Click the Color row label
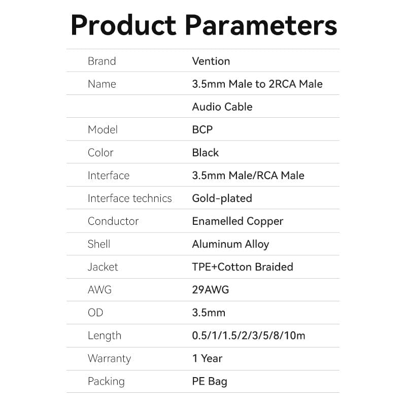406x406 pixels. (100, 152)
